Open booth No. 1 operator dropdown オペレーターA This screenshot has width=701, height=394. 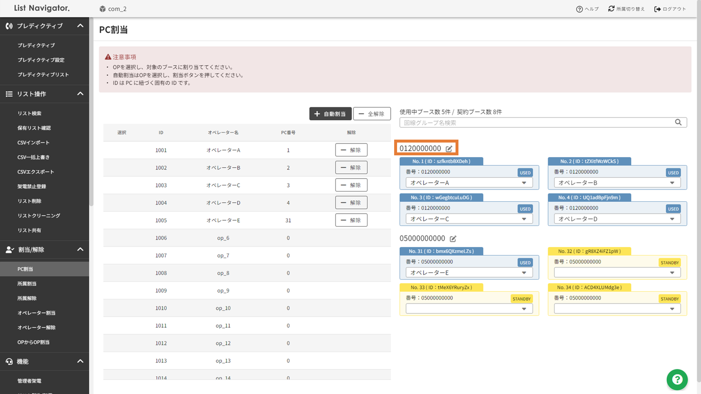pos(469,183)
